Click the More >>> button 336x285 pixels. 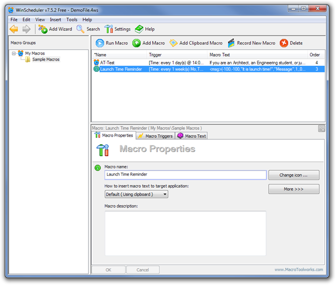click(x=294, y=189)
